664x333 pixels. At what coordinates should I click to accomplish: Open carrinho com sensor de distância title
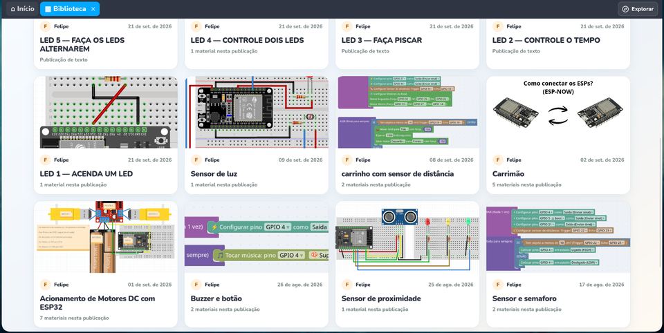398,173
